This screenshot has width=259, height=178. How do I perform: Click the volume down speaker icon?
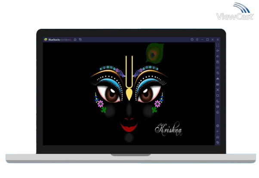pos(218,56)
